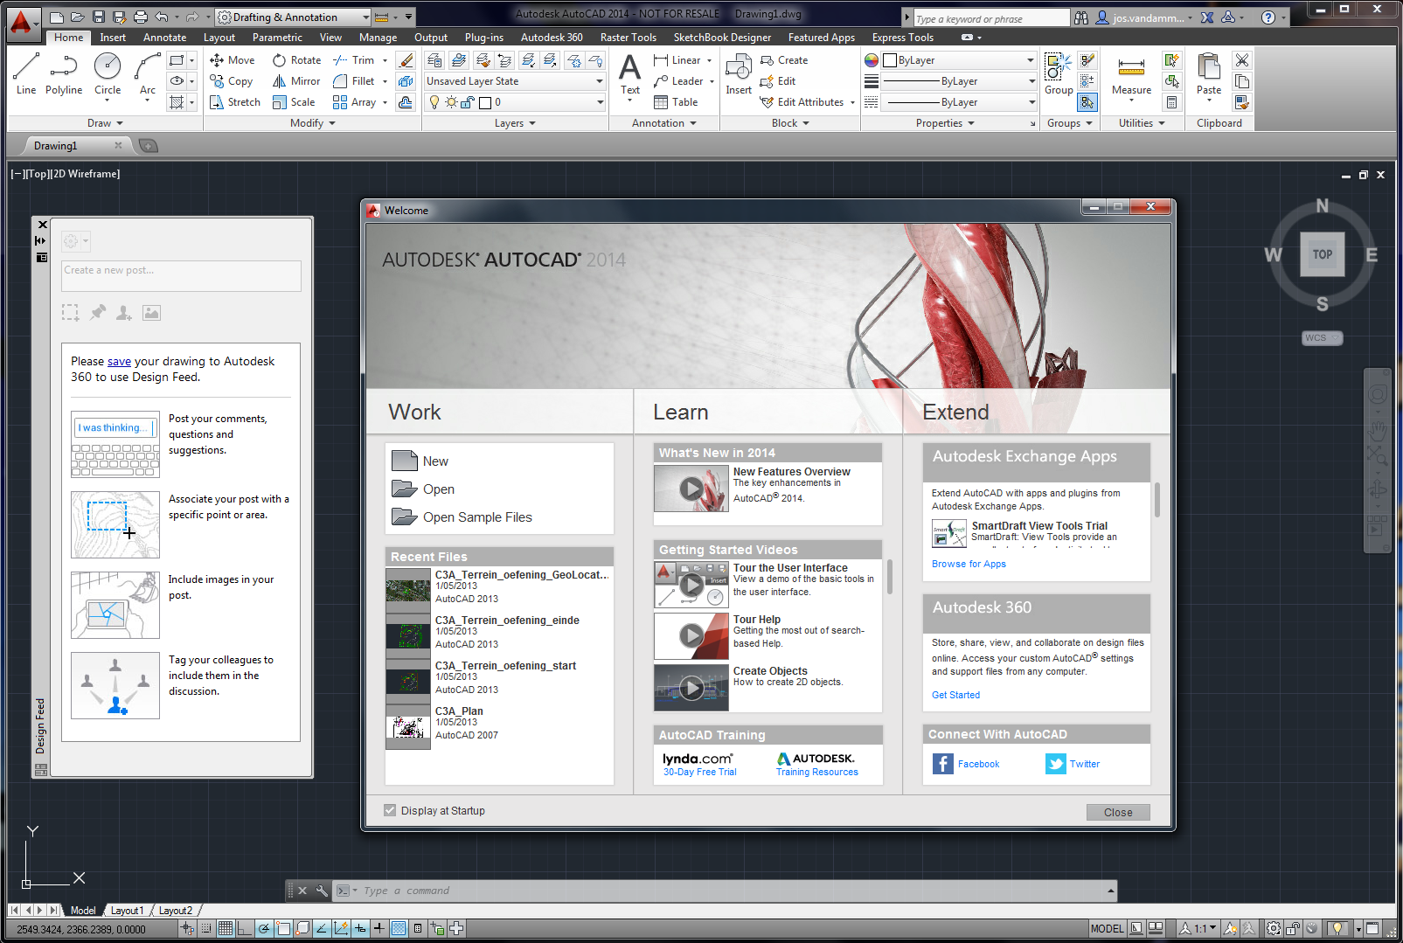Select the Polyline tool
Screen dimensions: 1403x943
64,73
